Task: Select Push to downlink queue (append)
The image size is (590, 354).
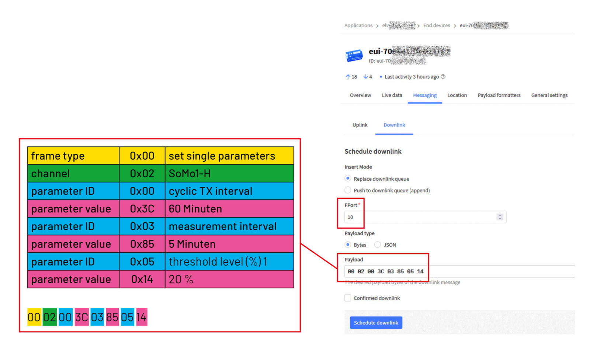Action: pos(348,190)
